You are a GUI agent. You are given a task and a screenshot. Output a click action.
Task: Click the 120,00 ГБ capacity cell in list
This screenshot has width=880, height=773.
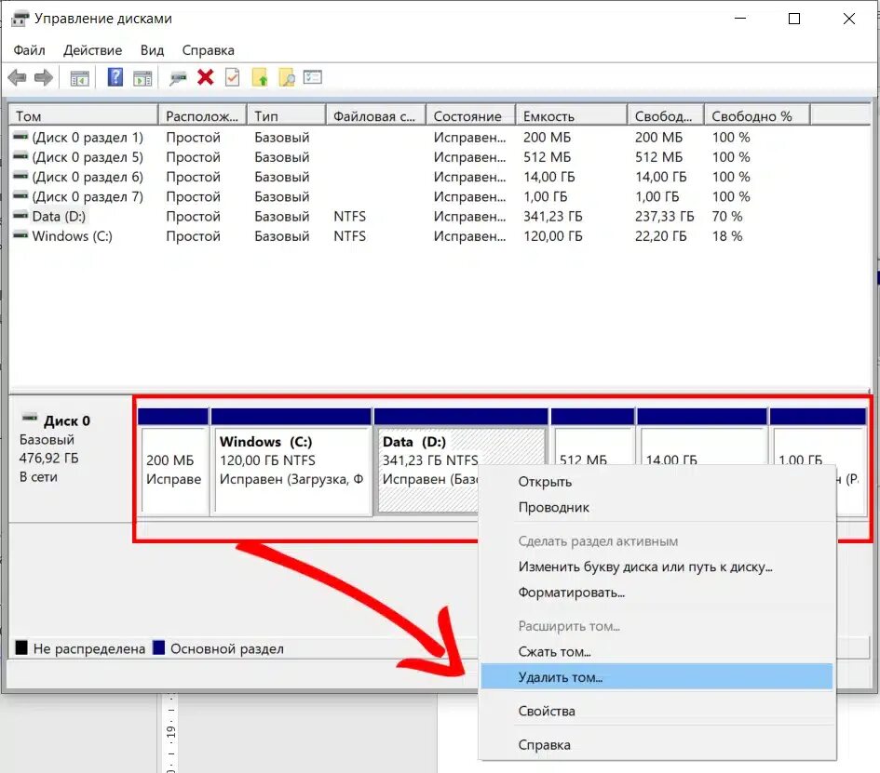click(553, 236)
